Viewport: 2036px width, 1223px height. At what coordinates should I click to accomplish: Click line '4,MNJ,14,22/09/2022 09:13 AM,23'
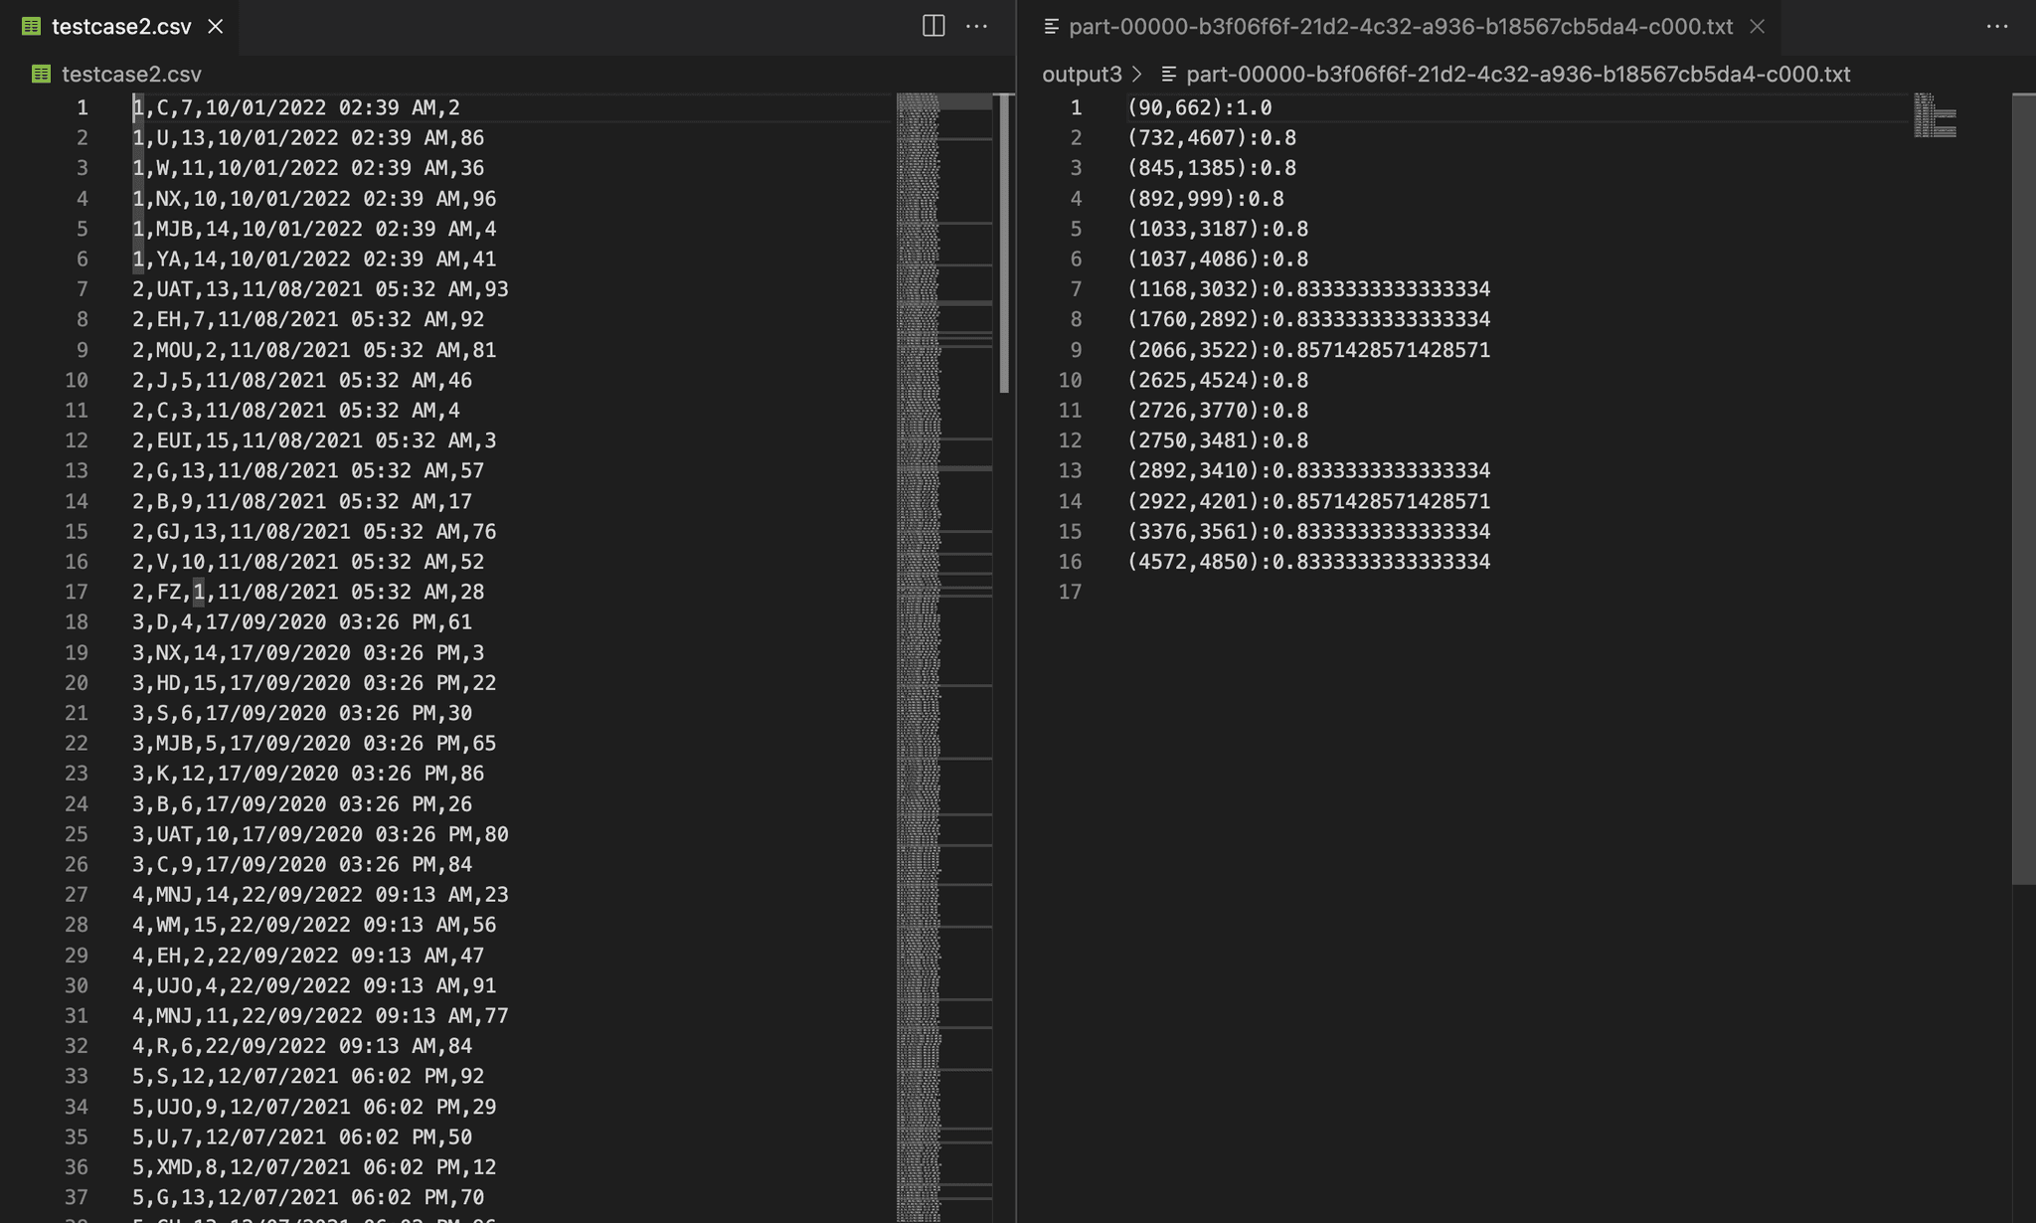320,895
